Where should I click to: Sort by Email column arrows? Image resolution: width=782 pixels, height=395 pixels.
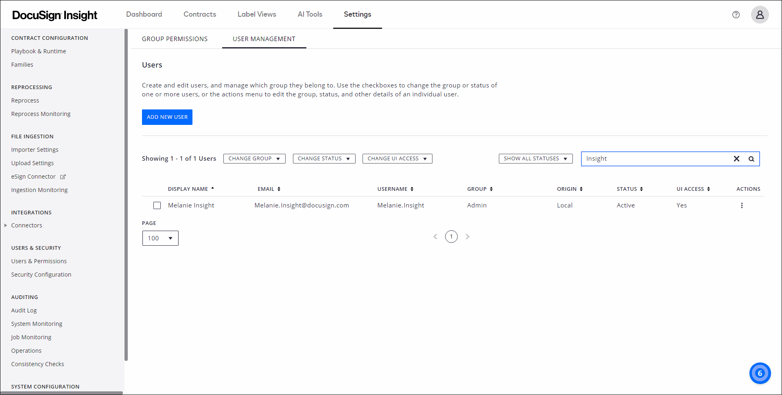coord(279,189)
